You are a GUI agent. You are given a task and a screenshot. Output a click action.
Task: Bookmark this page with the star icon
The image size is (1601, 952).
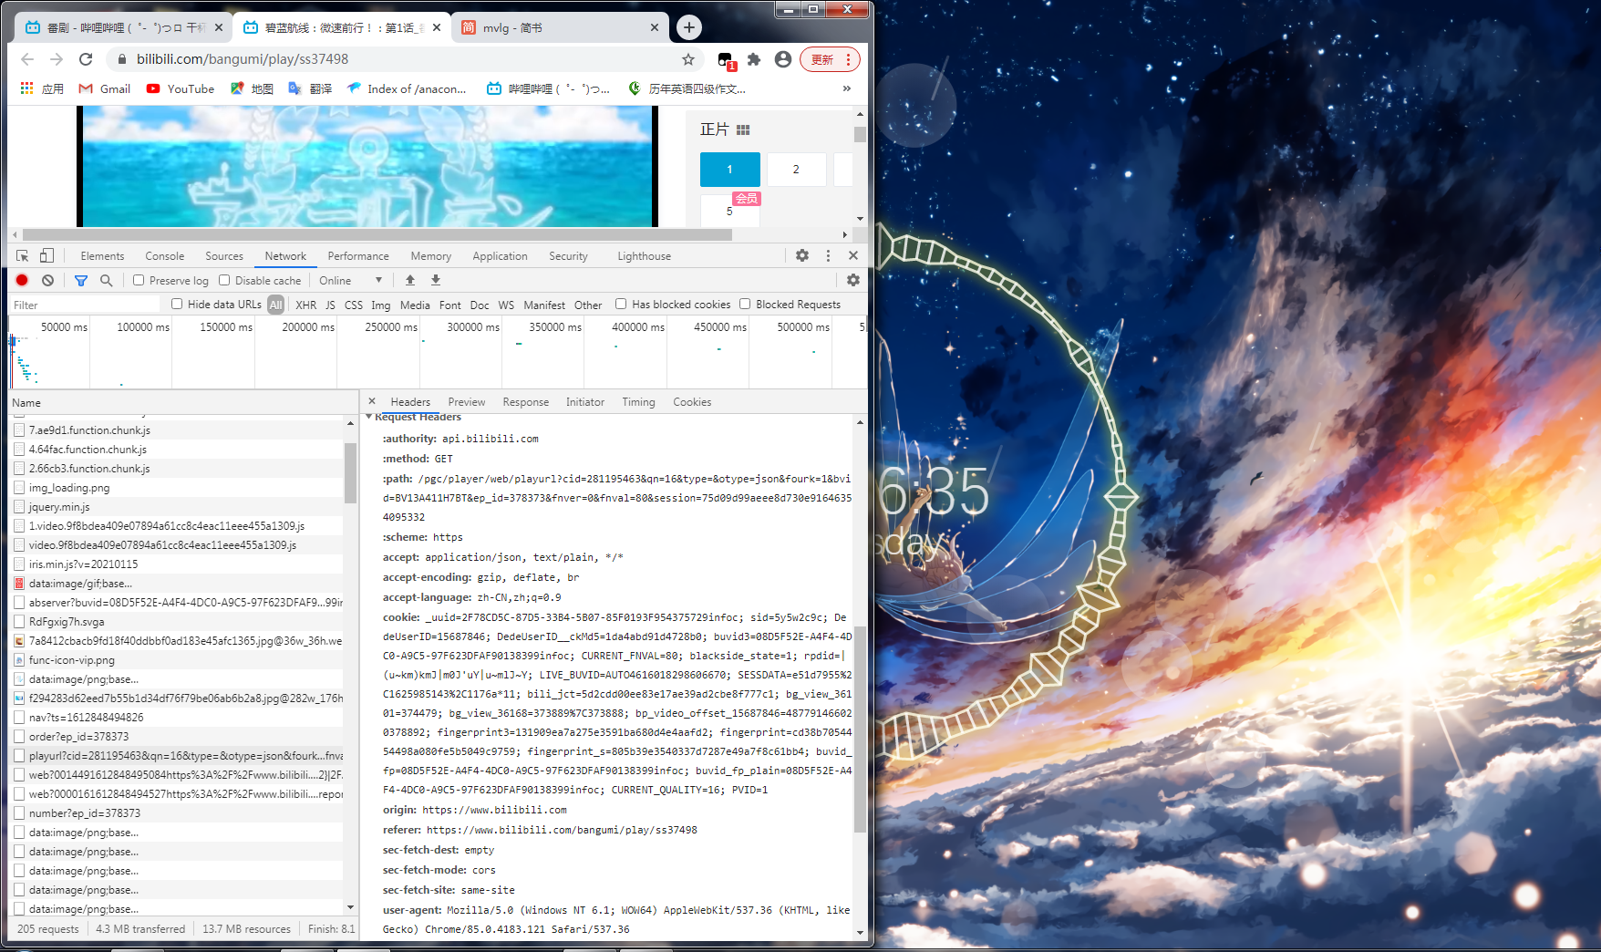click(x=688, y=59)
